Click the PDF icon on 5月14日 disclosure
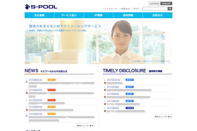The width and height of the screenshot is (197, 131). coord(105,83)
